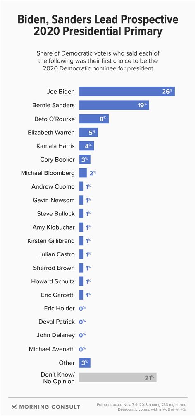Click the Joe Biden 26% bar
Image resolution: width=196 pixels, height=416 pixels.
pyautogui.click(x=127, y=92)
